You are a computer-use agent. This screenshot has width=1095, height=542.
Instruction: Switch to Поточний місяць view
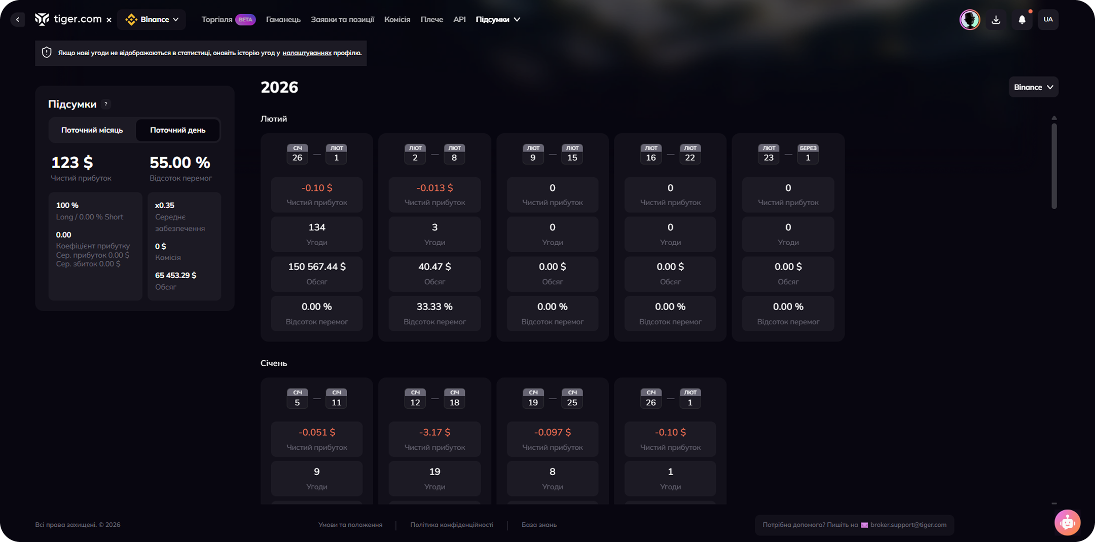[x=92, y=130]
